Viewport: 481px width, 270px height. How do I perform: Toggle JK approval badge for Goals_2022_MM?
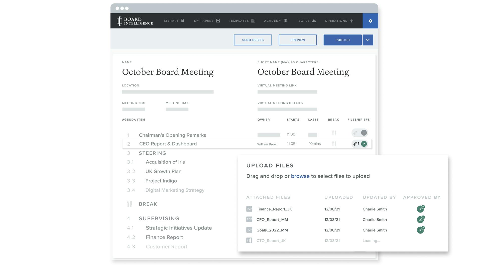(x=421, y=230)
